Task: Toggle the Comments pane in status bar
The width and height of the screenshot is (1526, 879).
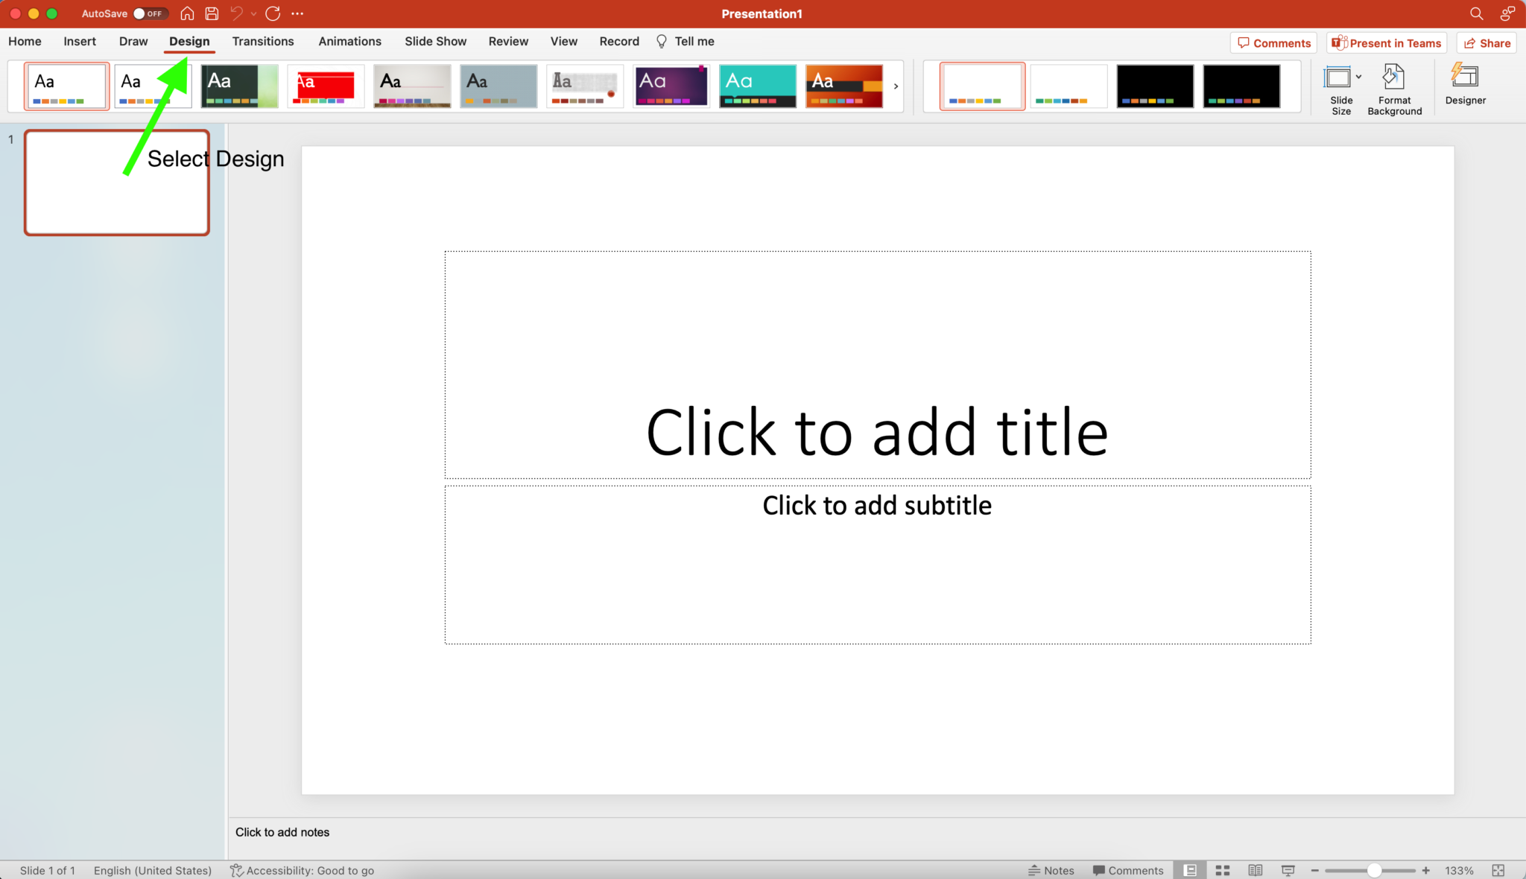Action: (x=1127, y=869)
